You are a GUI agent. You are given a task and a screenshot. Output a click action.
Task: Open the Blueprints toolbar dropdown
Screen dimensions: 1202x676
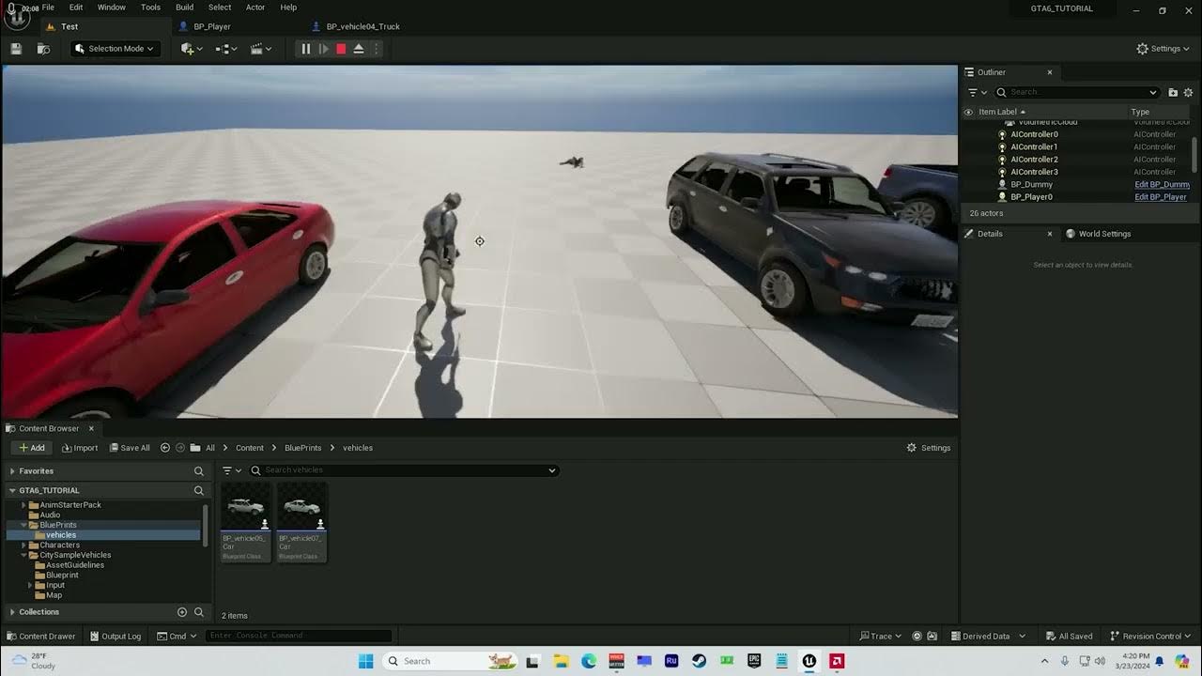point(226,49)
